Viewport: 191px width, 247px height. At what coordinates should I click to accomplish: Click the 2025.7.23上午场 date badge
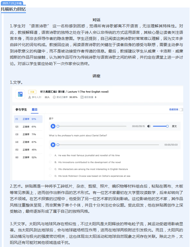point(12,3)
